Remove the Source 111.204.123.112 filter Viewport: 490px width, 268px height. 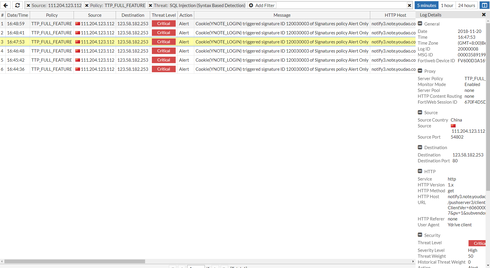click(28, 5)
